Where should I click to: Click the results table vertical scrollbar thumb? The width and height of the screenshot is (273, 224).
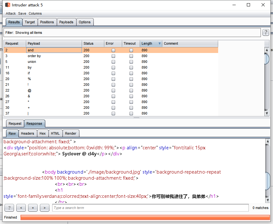point(267,59)
